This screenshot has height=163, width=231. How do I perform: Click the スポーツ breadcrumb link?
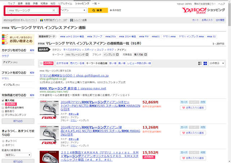click(89, 50)
